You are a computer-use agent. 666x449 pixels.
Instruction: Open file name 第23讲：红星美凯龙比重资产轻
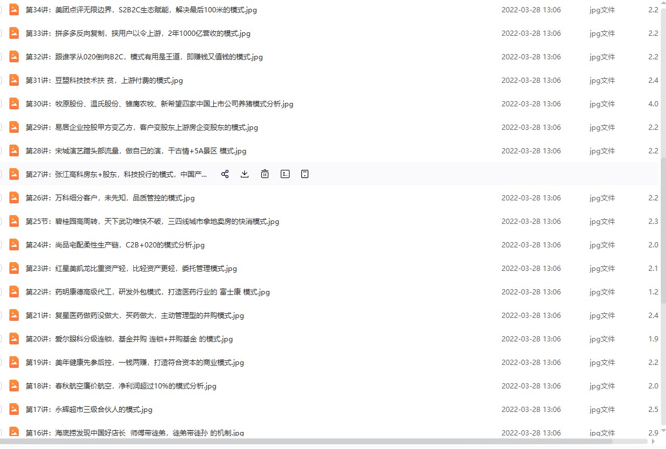(x=131, y=269)
